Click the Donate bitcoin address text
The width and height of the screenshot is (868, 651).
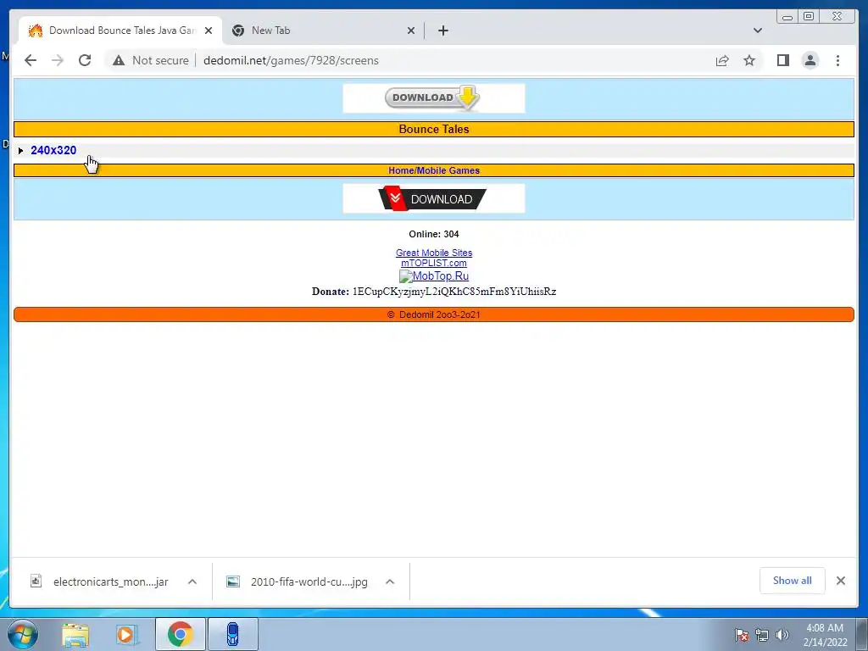click(x=454, y=292)
